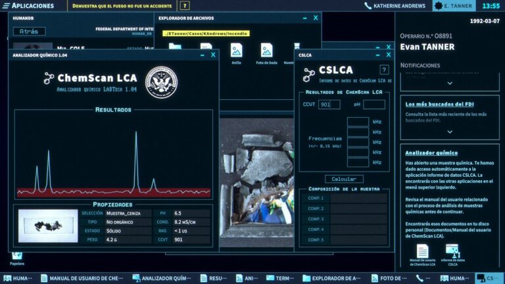Switch to Manual de usuario taskbar entry
The width and height of the screenshot is (505, 284).
coord(82,278)
